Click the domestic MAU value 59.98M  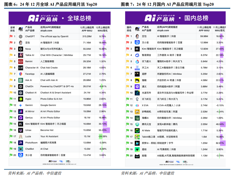[x=204, y=36]
